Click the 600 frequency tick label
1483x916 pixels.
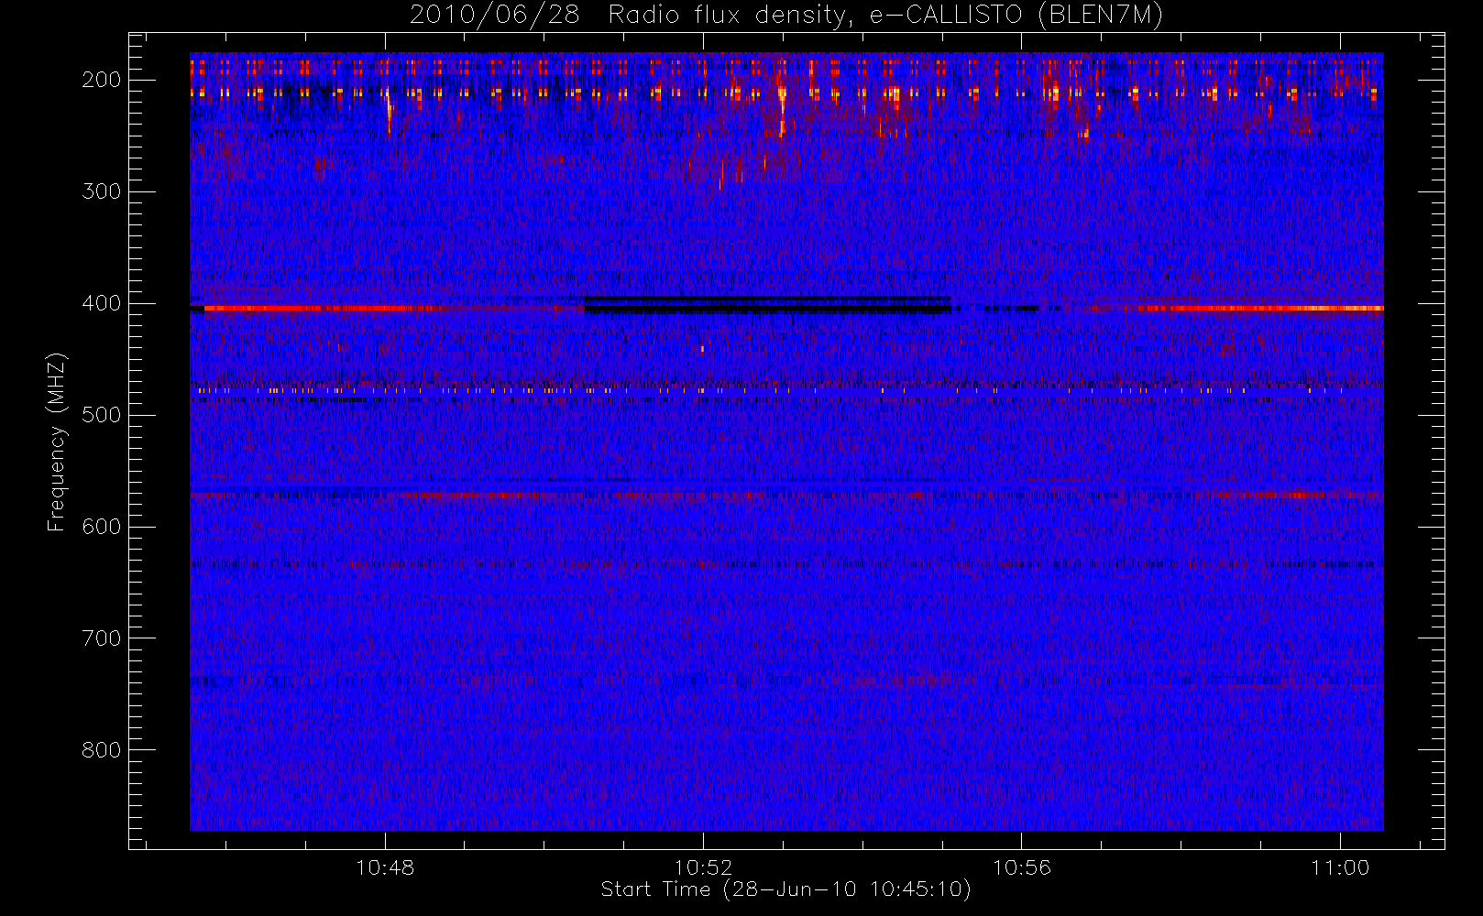[101, 527]
